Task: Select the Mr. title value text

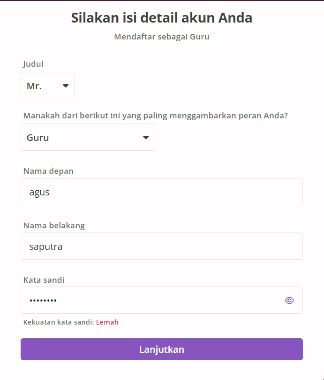Action: click(34, 86)
